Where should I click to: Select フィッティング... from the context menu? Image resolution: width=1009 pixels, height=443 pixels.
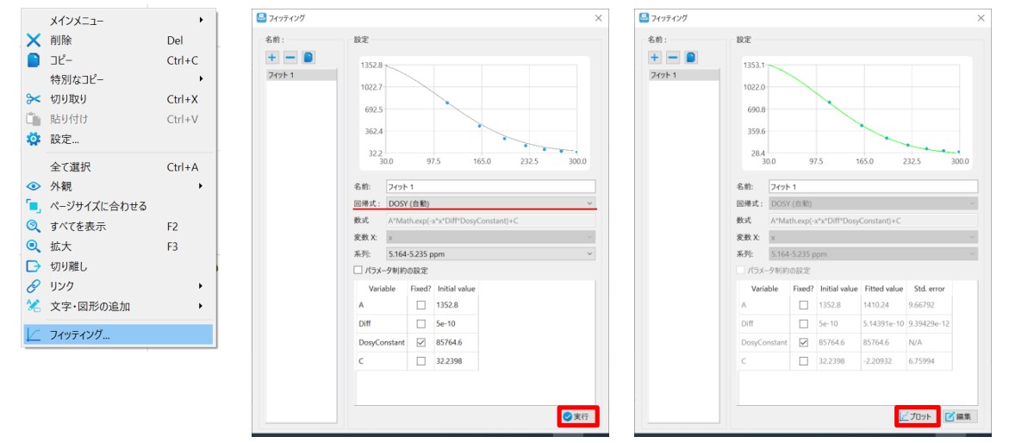tap(118, 335)
